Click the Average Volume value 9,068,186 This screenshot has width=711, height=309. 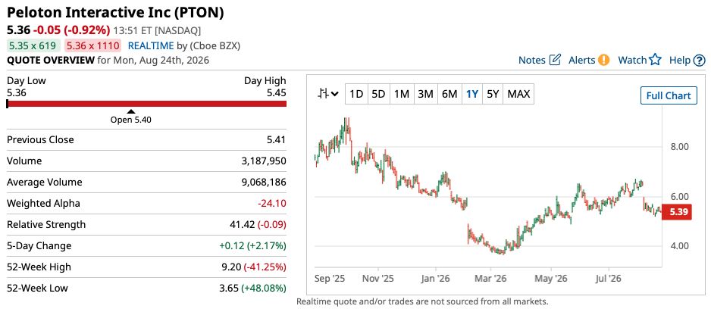pos(264,182)
